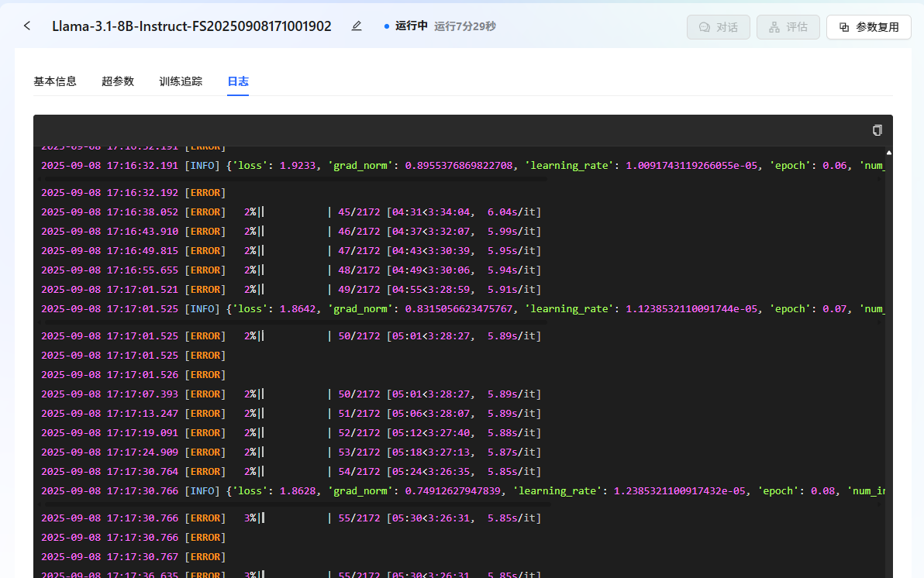This screenshot has height=578, width=924.
Task: Click the 参数复用 button
Action: (x=868, y=27)
